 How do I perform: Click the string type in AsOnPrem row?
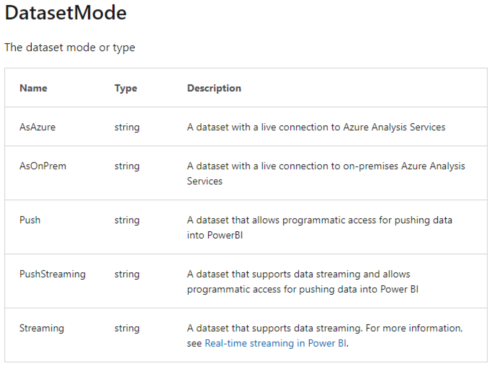127,166
